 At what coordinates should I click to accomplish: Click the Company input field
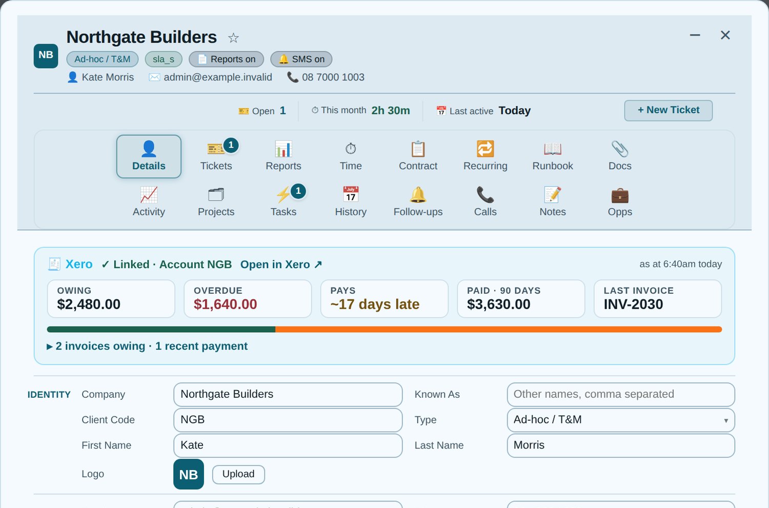pos(288,394)
